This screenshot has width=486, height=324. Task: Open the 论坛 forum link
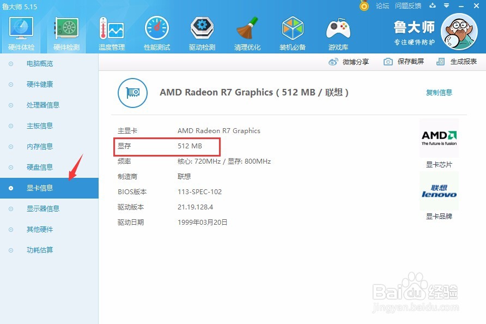pyautogui.click(x=382, y=5)
